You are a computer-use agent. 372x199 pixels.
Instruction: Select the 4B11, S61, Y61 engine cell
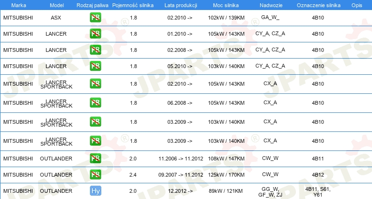[318, 192]
